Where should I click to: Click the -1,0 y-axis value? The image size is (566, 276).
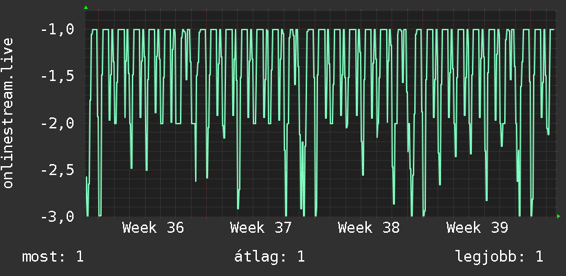(58, 30)
